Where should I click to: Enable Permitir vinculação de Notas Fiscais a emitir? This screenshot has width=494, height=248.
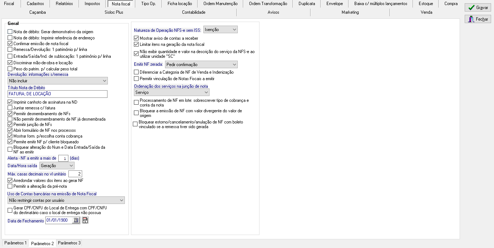(136, 79)
